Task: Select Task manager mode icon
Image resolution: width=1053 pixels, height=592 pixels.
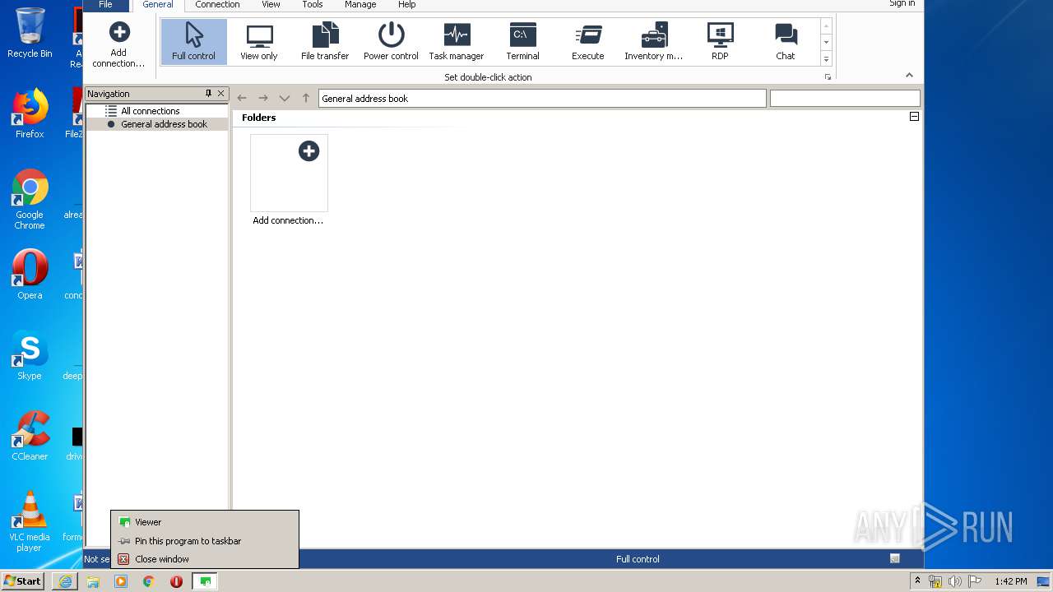Action: 457,42
